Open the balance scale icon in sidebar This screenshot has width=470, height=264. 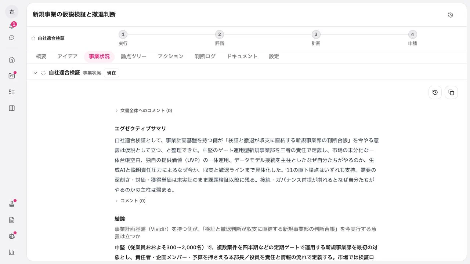coord(12,236)
